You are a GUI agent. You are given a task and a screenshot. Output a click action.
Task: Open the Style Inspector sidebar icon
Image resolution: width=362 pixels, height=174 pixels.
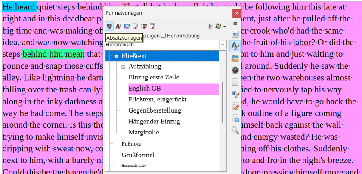click(x=235, y=94)
